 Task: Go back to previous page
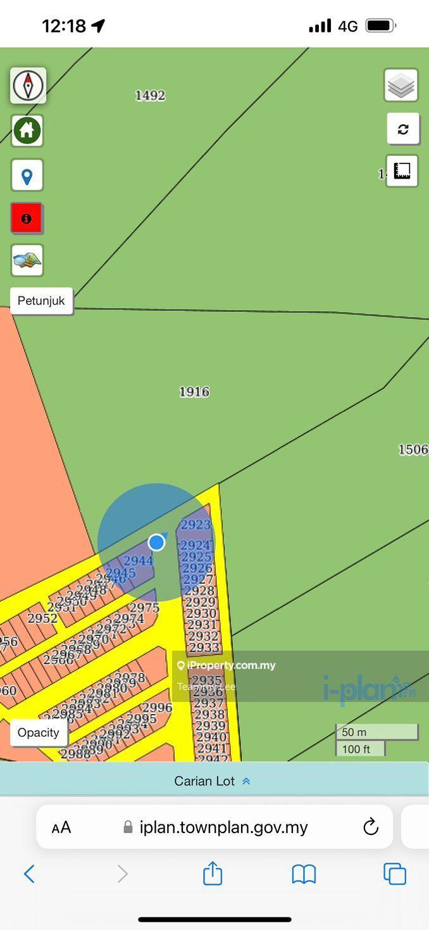coord(29,874)
